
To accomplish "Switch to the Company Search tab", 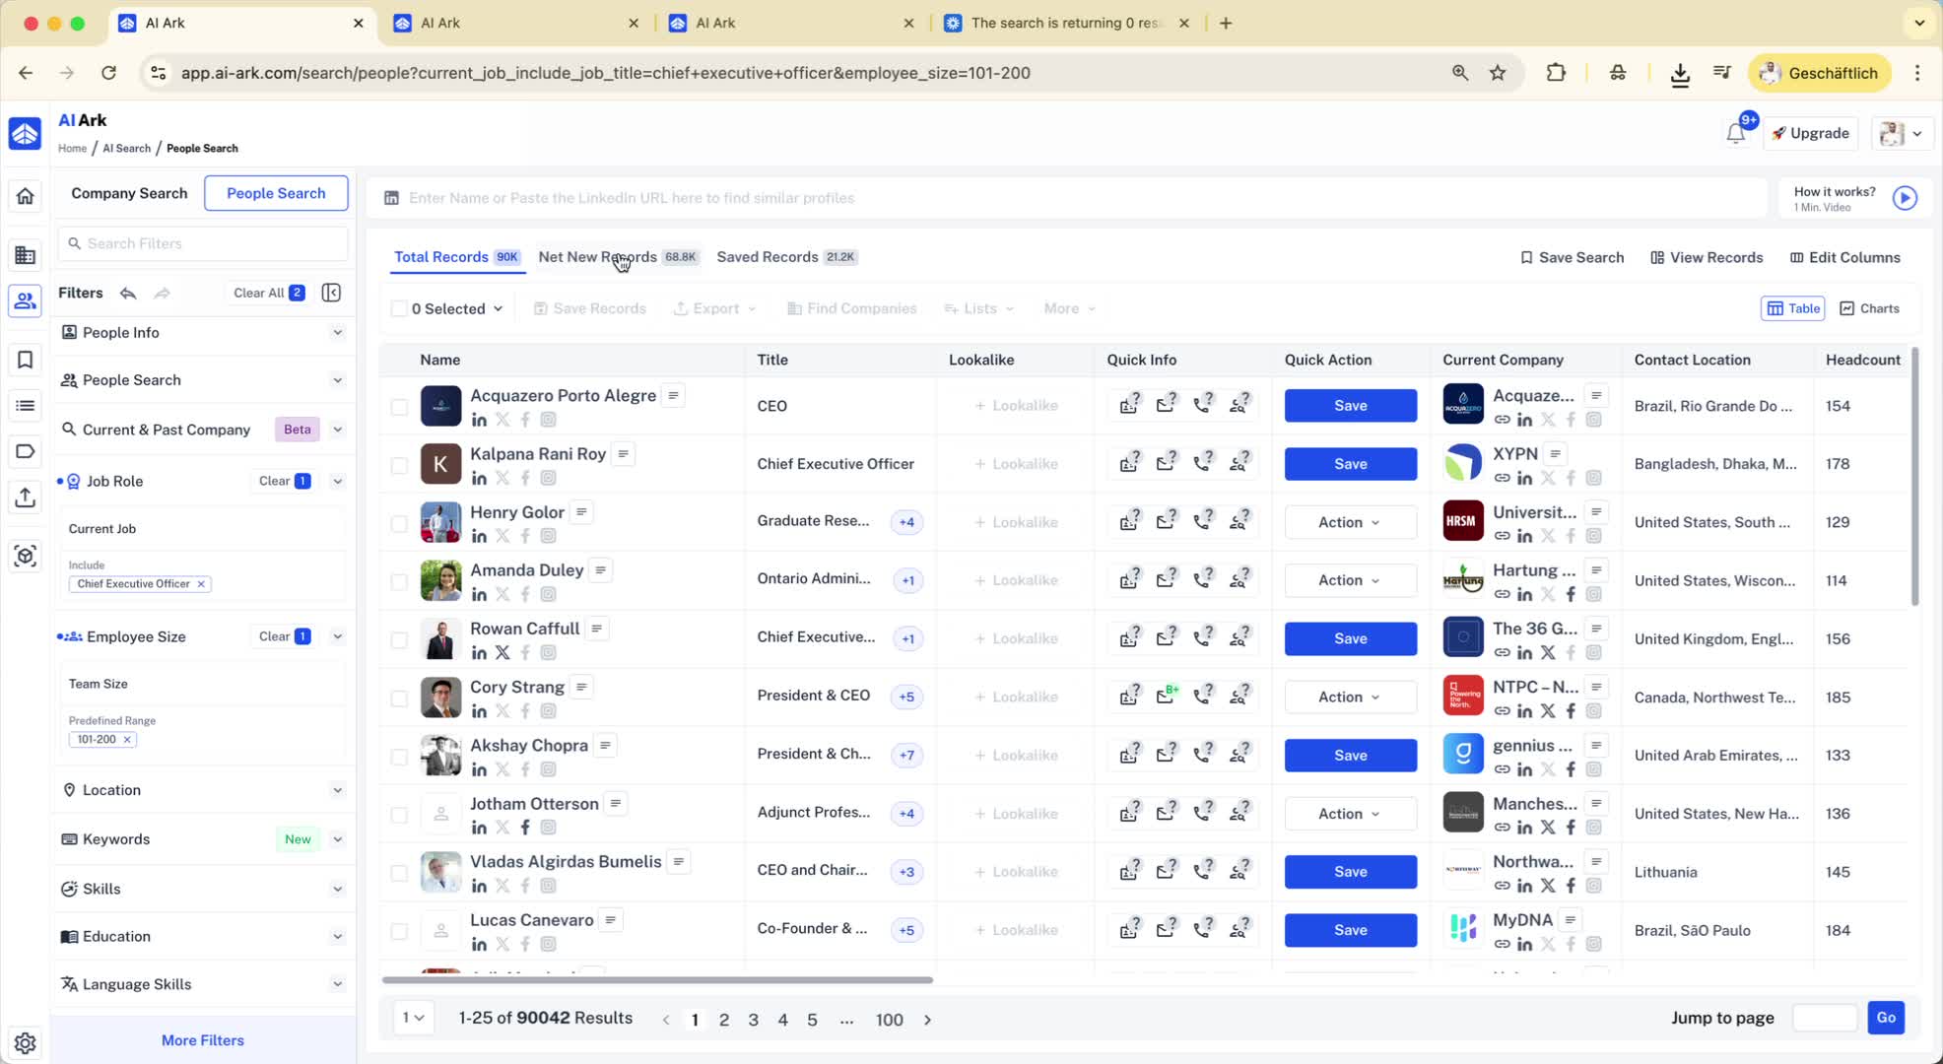I will click(129, 193).
